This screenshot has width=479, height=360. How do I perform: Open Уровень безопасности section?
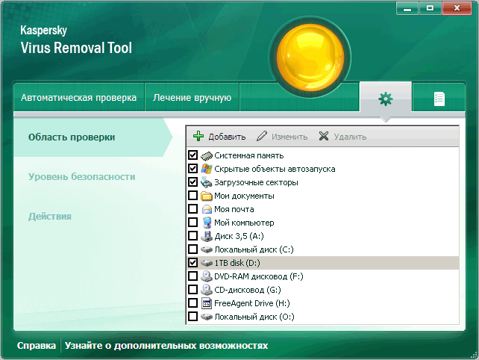(x=82, y=177)
